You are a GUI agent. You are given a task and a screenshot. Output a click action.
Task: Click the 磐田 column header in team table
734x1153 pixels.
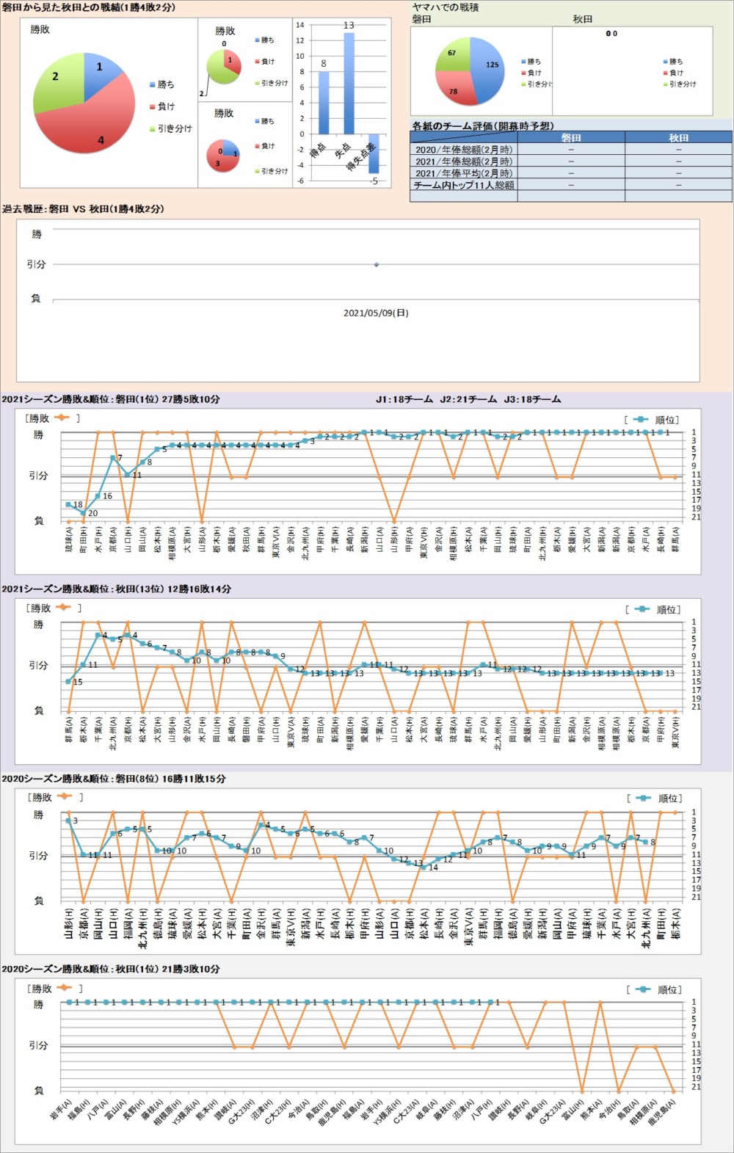click(x=570, y=138)
